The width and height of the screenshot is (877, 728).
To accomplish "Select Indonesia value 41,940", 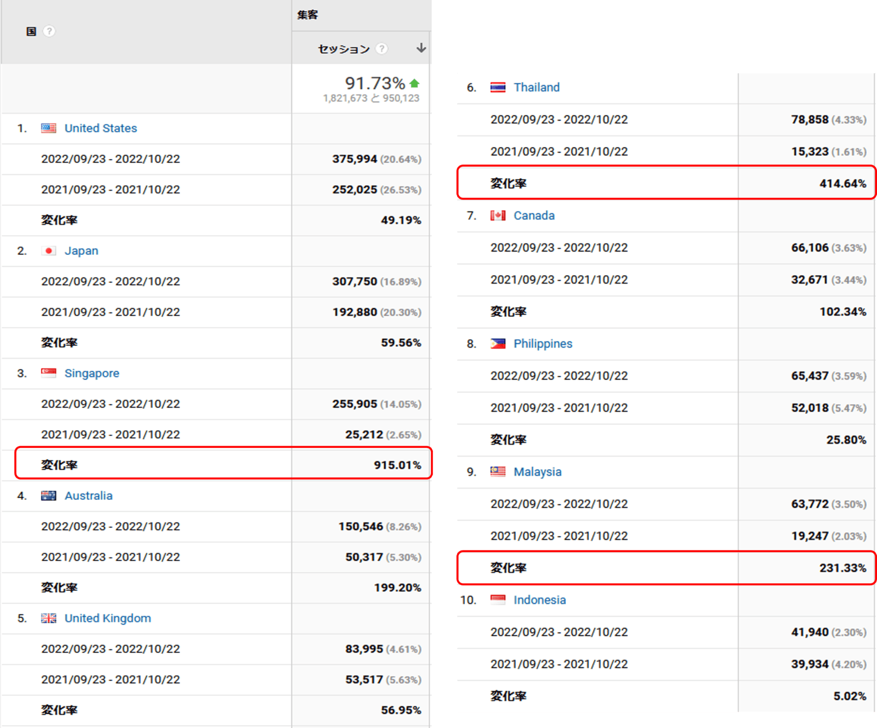I will click(810, 632).
